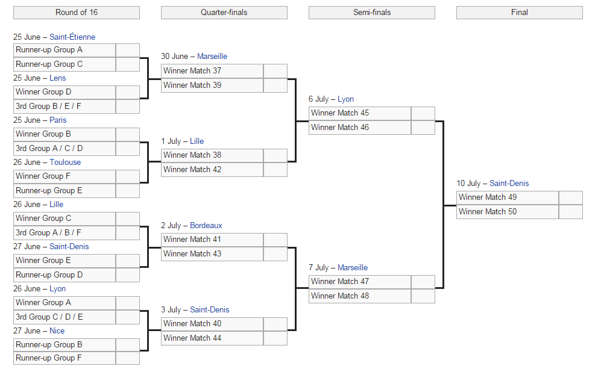
Task: Open the Marseille link for 7 July semi-final
Action: [x=353, y=267]
